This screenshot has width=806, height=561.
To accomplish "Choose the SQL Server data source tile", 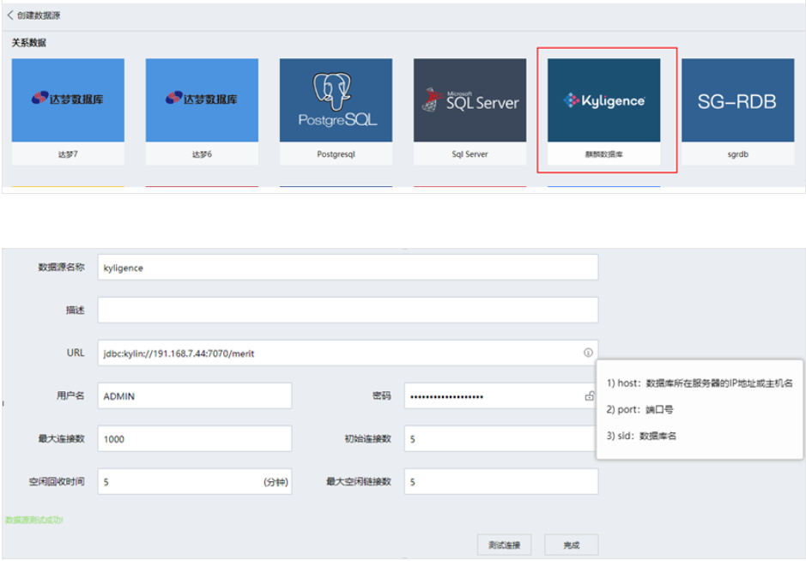I will (470, 112).
